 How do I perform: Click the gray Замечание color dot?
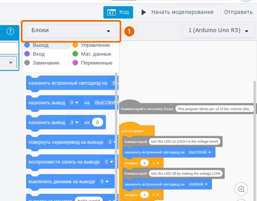(27, 63)
